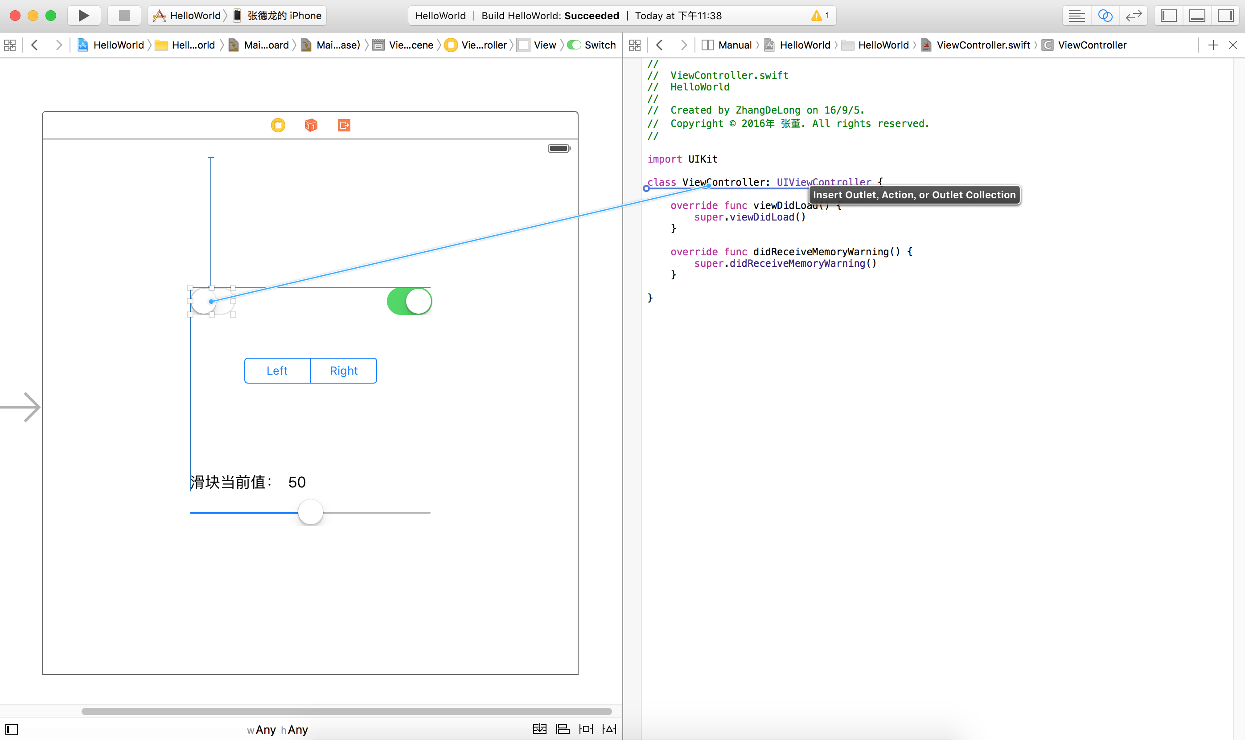The width and height of the screenshot is (1245, 740).
Task: Select the 滑块当前值 label
Action: pos(231,482)
